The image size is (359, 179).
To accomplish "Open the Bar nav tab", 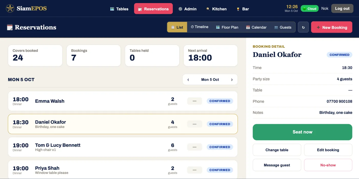I will [x=243, y=9].
